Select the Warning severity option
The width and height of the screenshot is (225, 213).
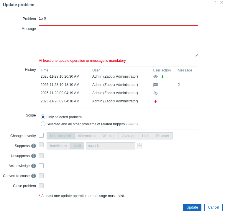[x=109, y=136]
